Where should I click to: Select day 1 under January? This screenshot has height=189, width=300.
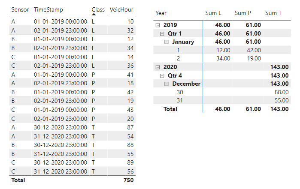[x=178, y=50]
